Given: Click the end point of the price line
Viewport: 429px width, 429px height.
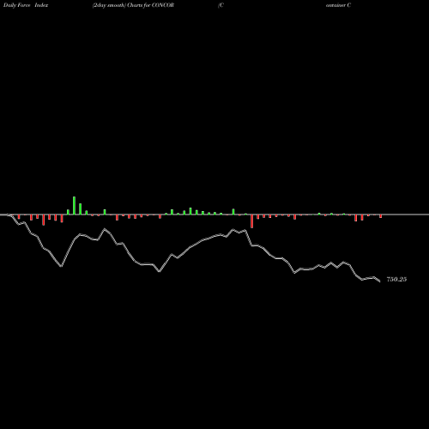Looking at the screenshot, I should click(380, 281).
